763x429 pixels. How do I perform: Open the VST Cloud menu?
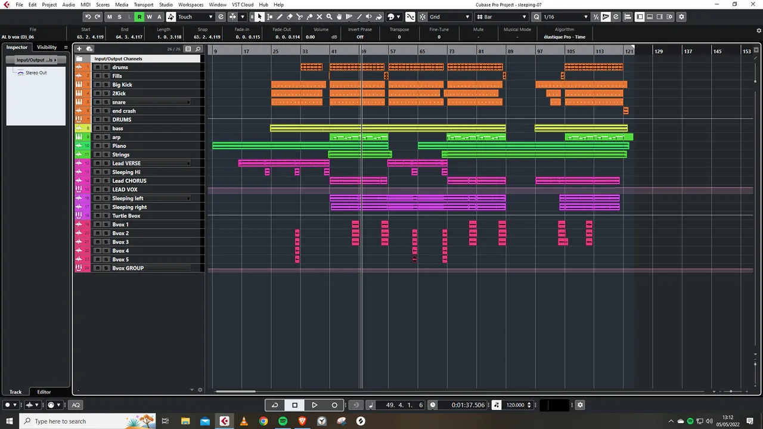pos(243,5)
